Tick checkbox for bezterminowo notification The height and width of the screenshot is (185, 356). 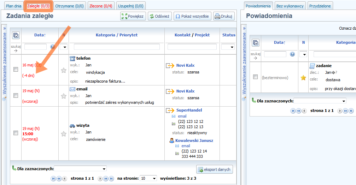click(x=256, y=77)
